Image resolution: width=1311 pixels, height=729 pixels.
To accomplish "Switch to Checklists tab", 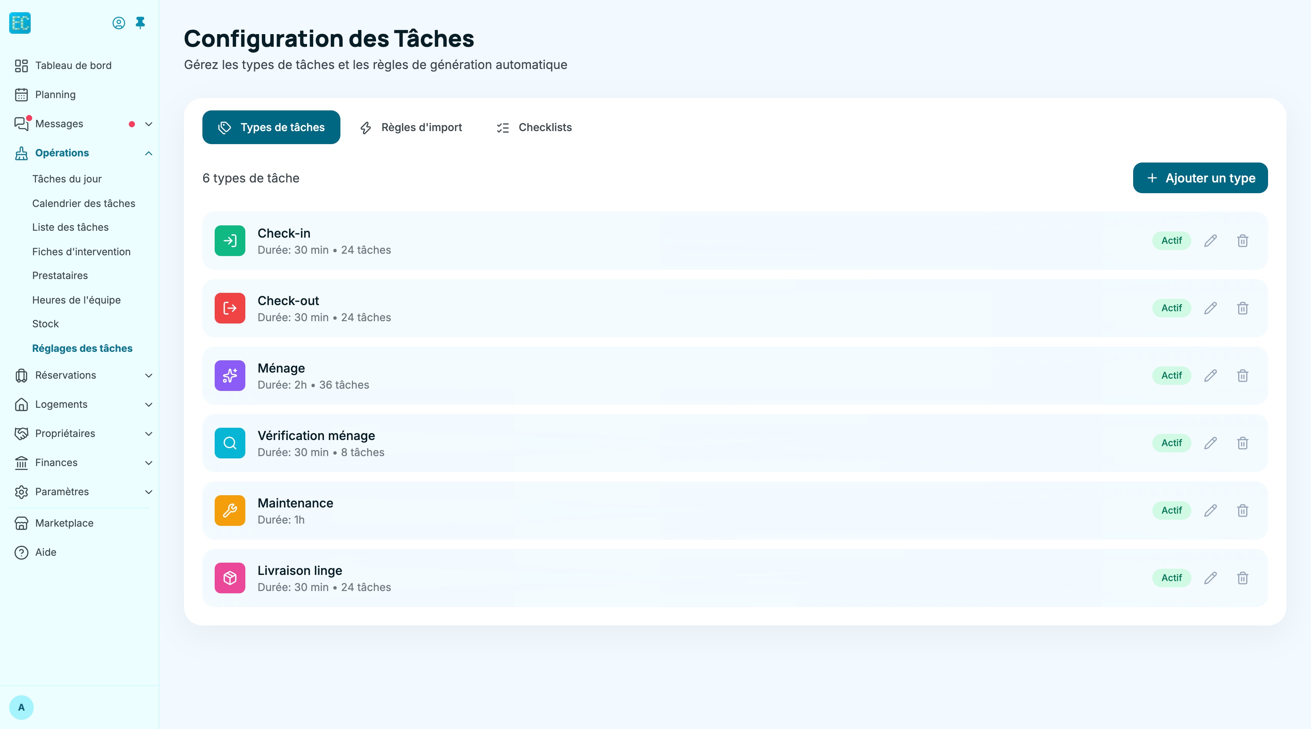I will 534,127.
